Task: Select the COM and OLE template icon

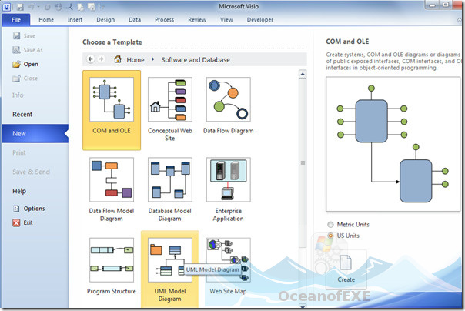Action: (112, 99)
